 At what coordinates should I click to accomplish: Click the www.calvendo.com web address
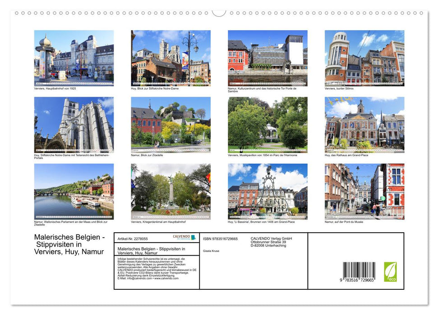[166, 279]
